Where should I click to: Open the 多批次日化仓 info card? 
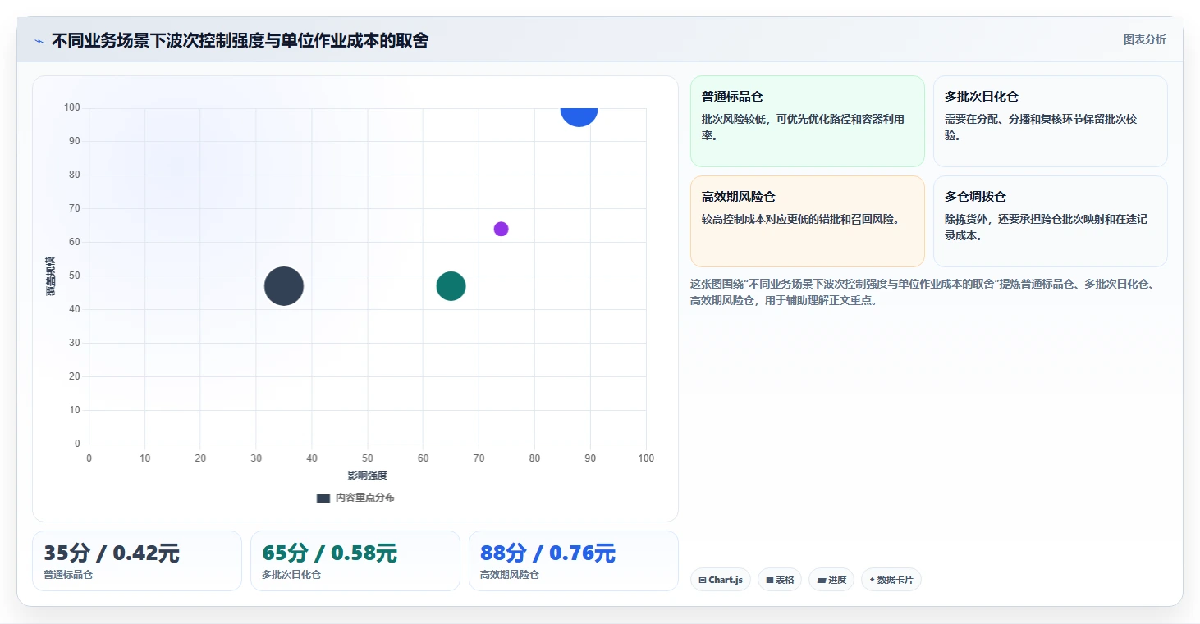[1050, 121]
